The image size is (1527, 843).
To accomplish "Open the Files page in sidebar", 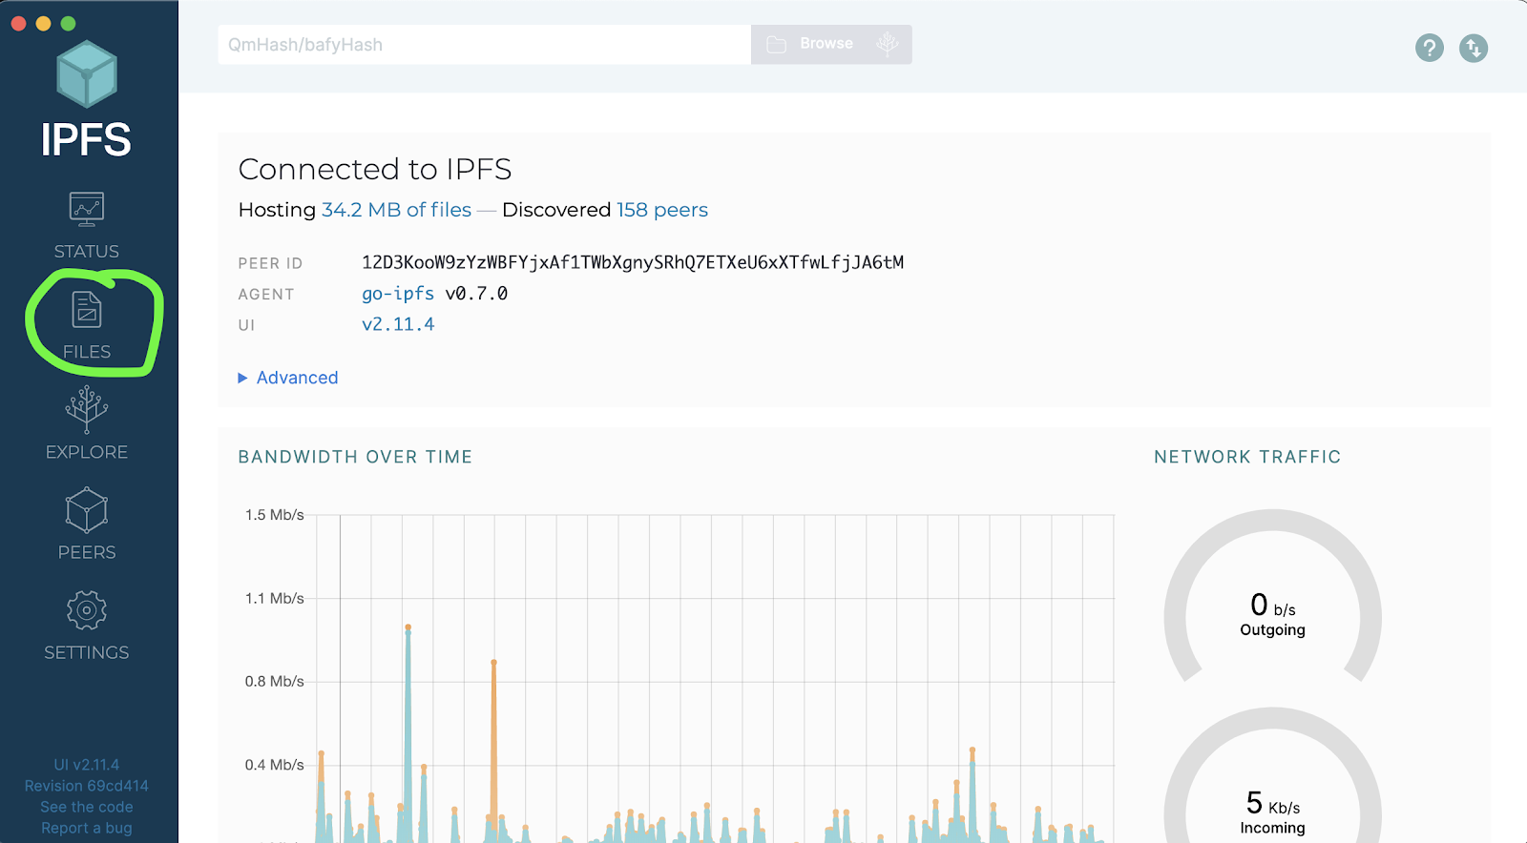I will pos(86,326).
